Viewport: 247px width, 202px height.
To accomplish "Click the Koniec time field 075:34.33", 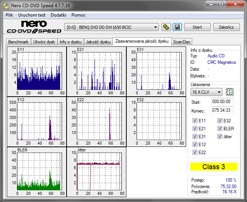I will click(222, 110).
